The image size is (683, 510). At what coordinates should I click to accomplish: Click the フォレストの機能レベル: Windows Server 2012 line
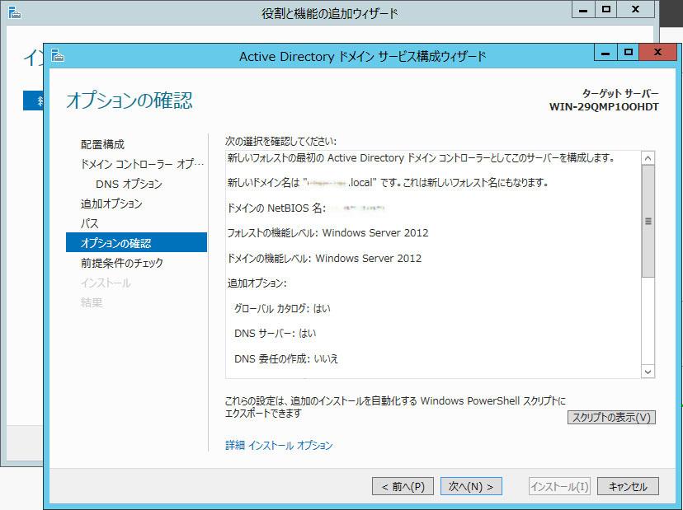tap(327, 233)
